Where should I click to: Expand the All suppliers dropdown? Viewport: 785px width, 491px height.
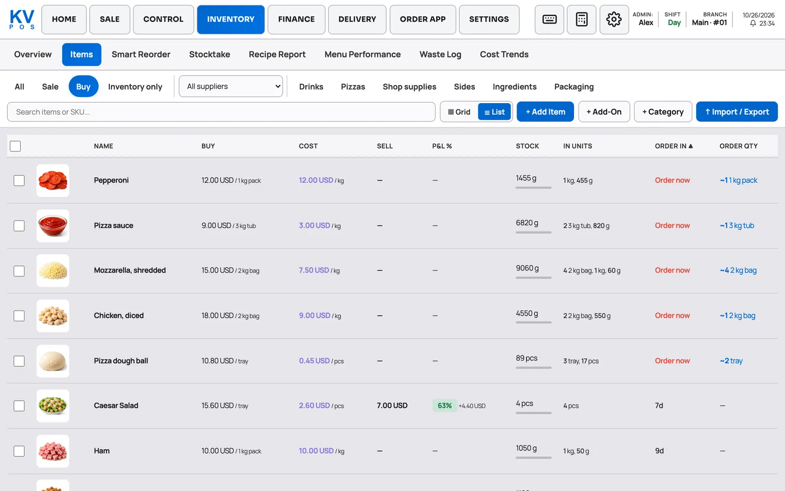[231, 86]
